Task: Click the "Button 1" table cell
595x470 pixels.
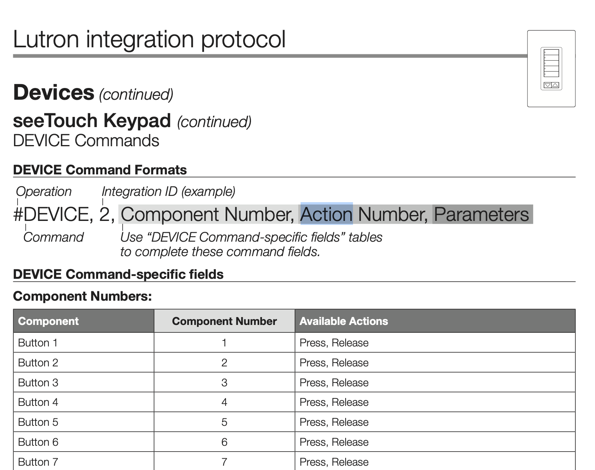Action: pos(38,343)
